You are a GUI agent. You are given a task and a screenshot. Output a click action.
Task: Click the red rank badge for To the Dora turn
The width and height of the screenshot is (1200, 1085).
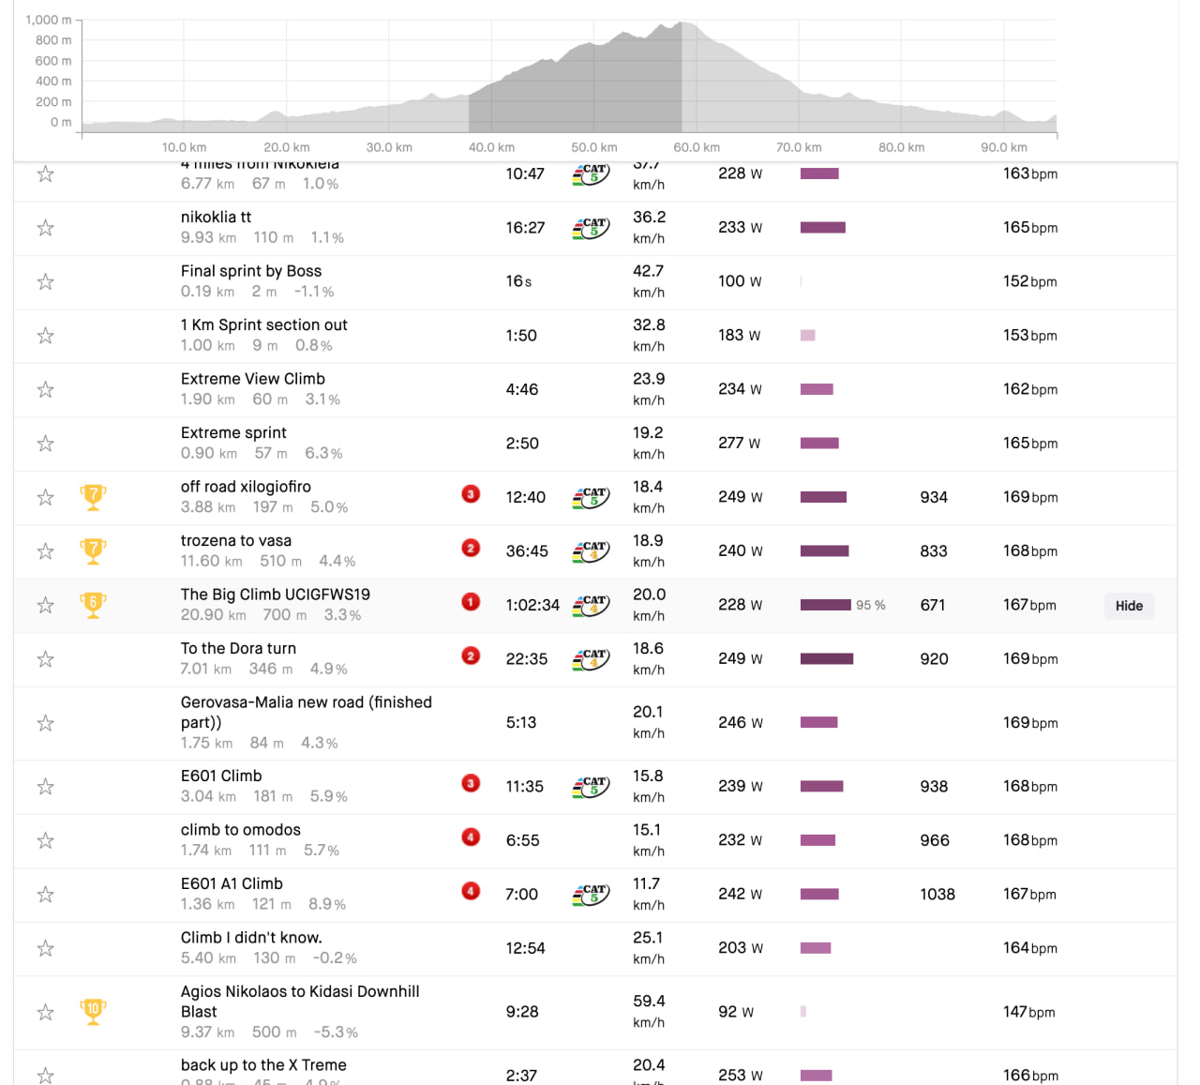[x=471, y=656]
